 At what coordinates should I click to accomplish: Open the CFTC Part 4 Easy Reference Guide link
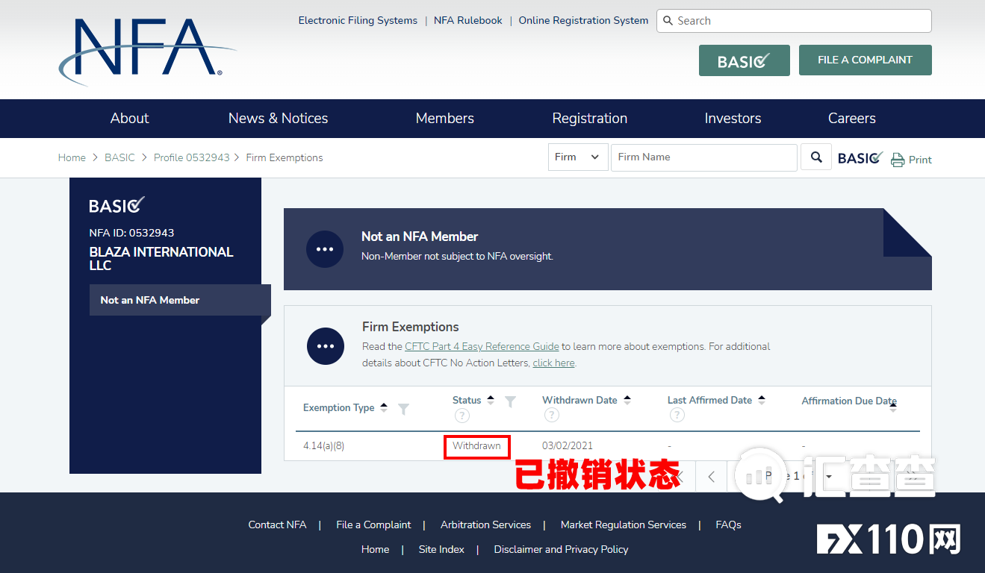point(482,346)
